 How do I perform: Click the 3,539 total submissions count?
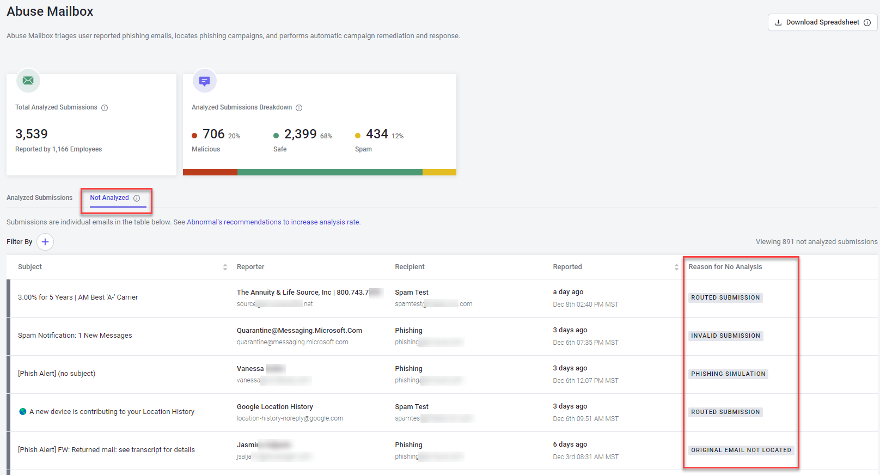pos(32,134)
